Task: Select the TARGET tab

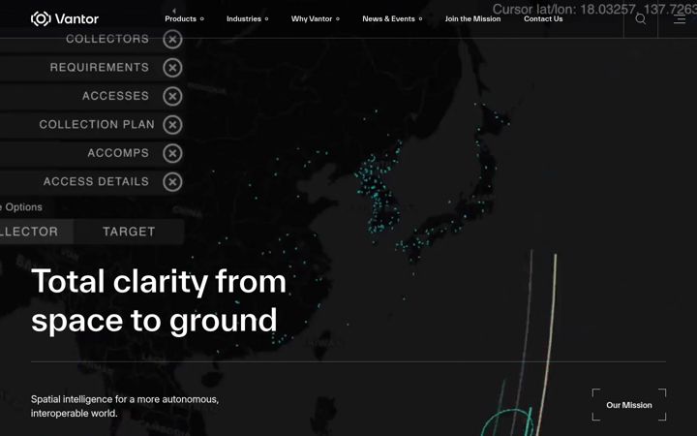Action: click(129, 232)
